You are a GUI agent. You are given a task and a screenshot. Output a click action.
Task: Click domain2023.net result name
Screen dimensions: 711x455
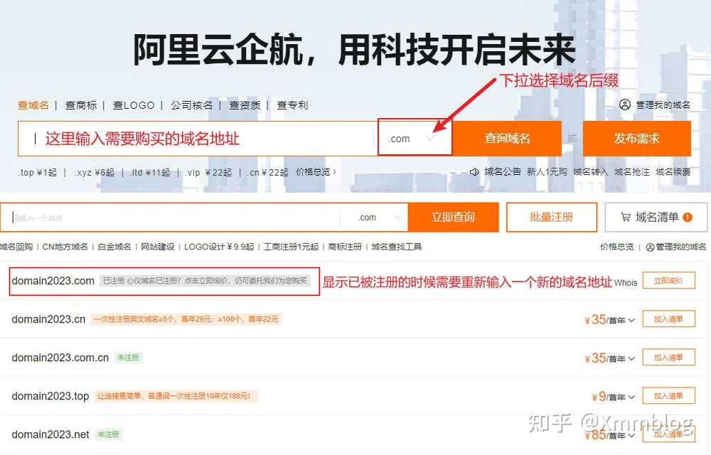(50, 435)
